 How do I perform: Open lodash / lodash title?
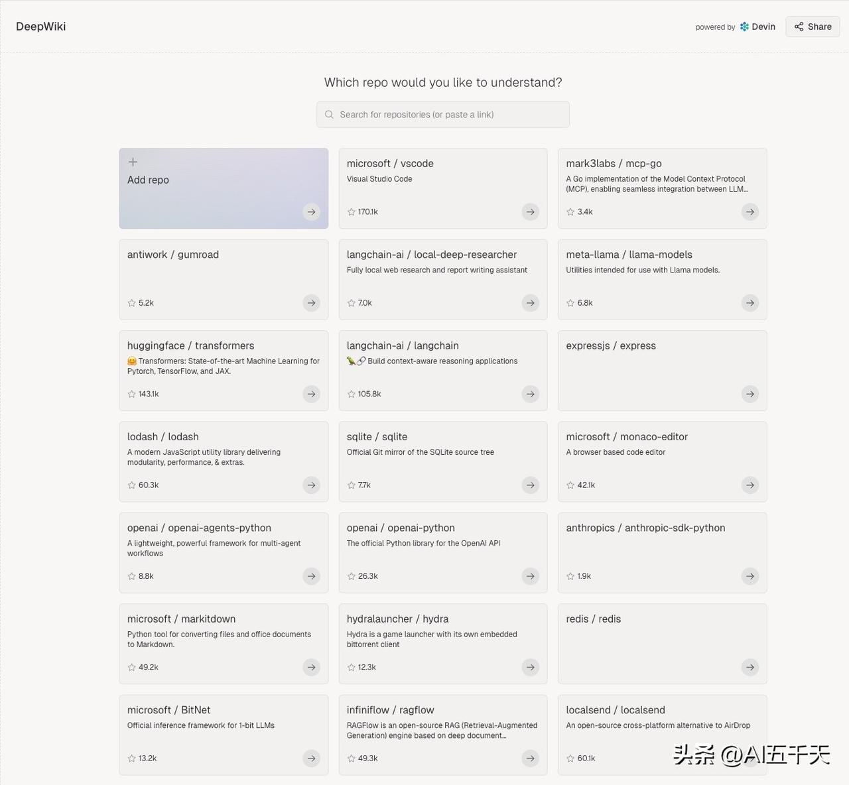(163, 437)
